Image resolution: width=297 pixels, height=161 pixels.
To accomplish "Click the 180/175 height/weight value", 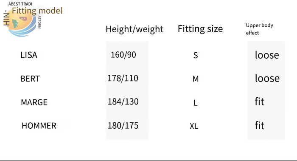I will (123, 126).
